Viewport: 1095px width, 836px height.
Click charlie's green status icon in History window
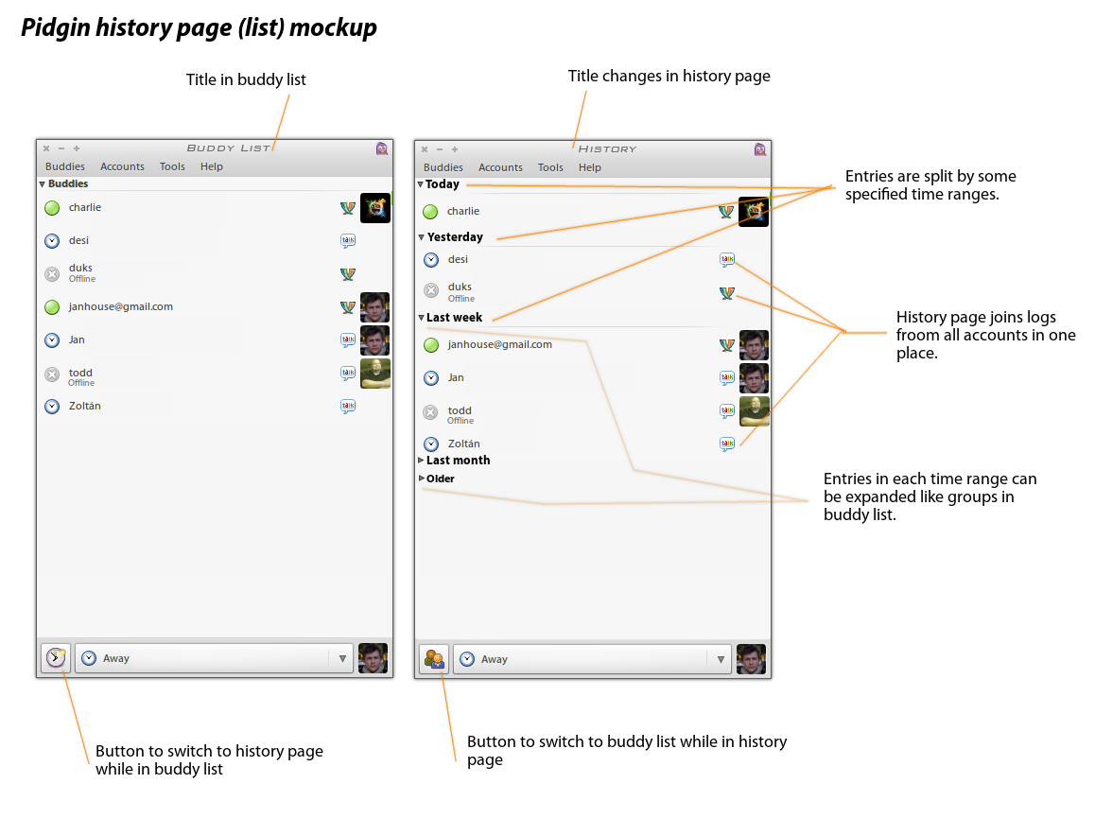pos(430,212)
